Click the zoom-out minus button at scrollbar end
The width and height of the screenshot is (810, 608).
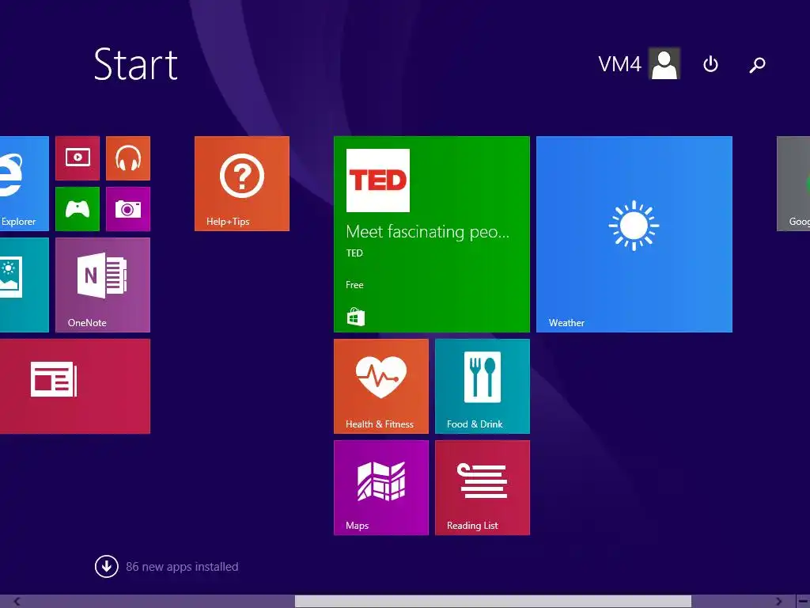point(803,602)
